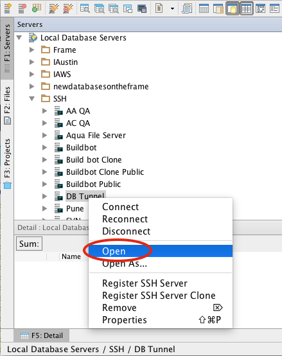Click the Frame folder icon
The height and width of the screenshot is (356, 282).
coord(46,49)
